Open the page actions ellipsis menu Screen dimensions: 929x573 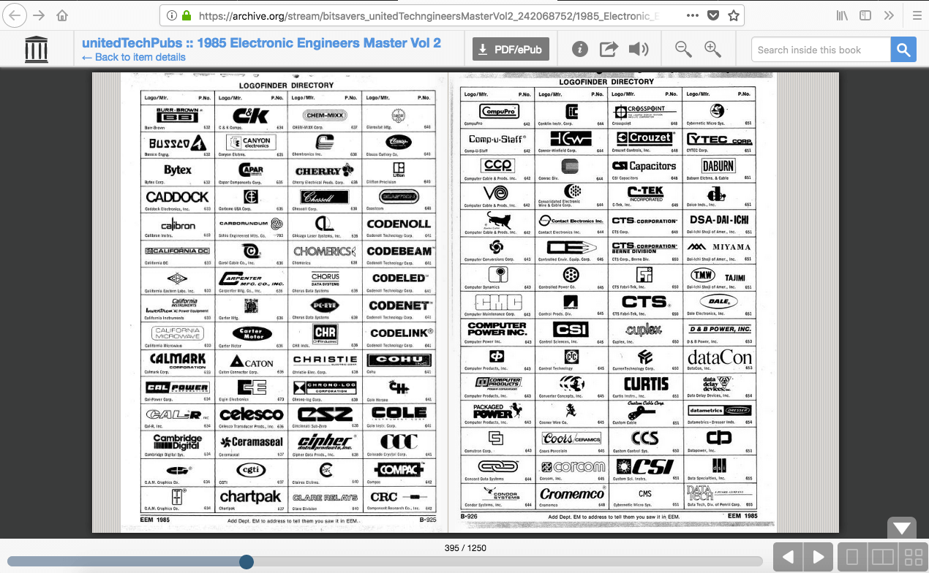pyautogui.click(x=693, y=15)
